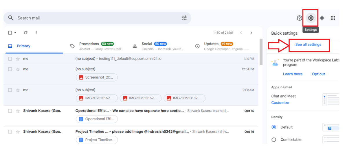Open the Settings gear icon
This screenshot has width=345, height=147.
(x=311, y=18)
